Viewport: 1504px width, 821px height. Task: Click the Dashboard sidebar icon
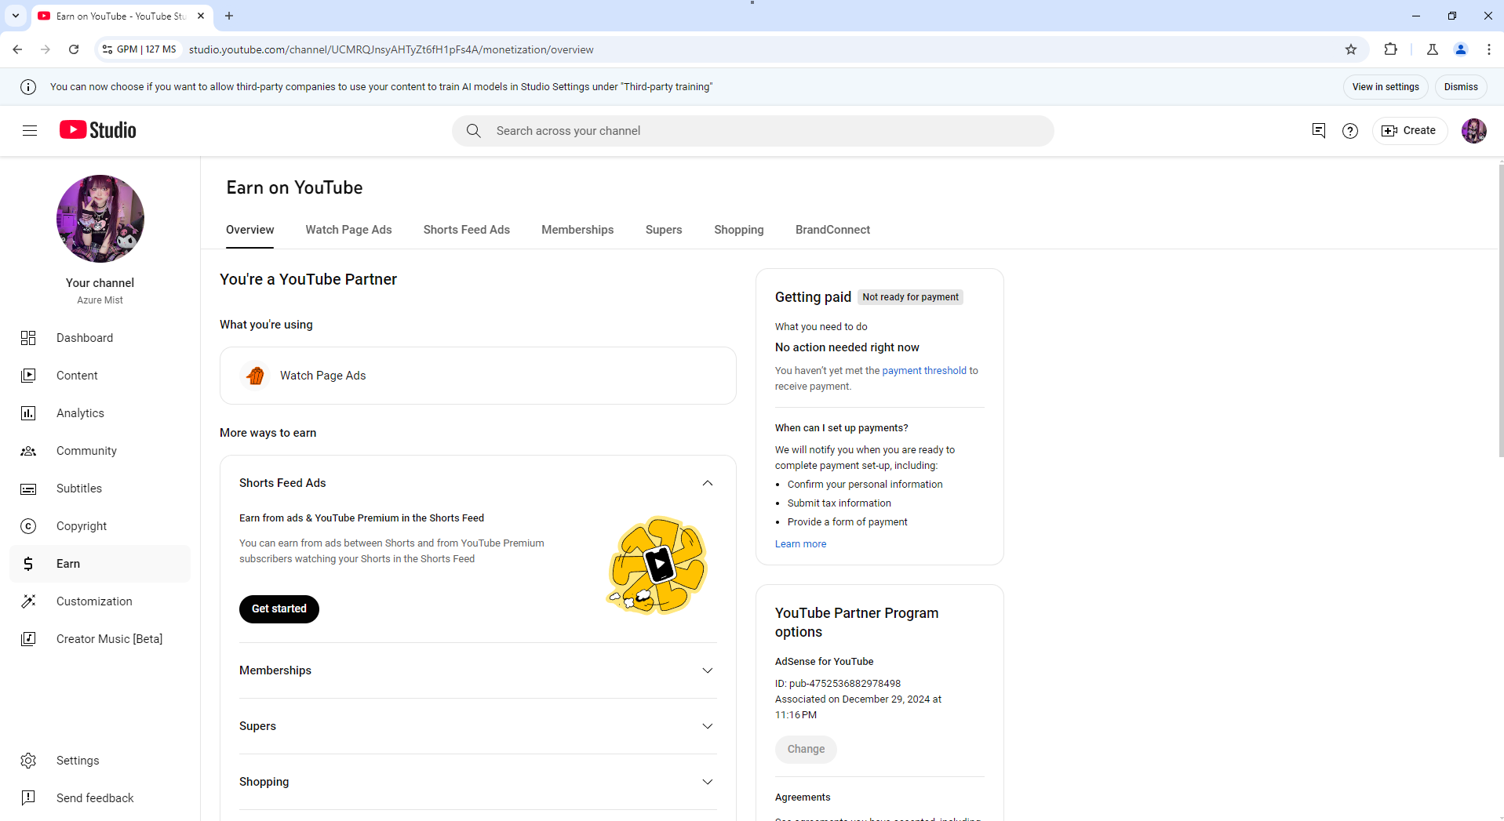coord(28,338)
